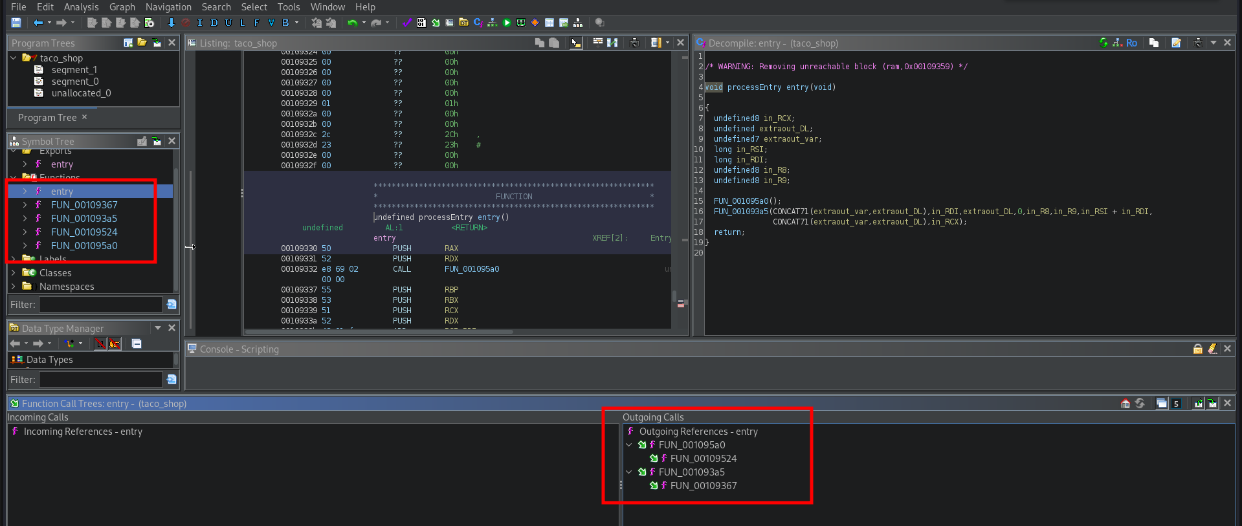The height and width of the screenshot is (526, 1242).
Task: Click the decompiler re-decompile green refresh icon
Action: pyautogui.click(x=1103, y=43)
